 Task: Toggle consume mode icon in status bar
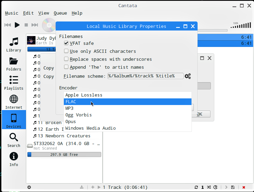click(215, 187)
